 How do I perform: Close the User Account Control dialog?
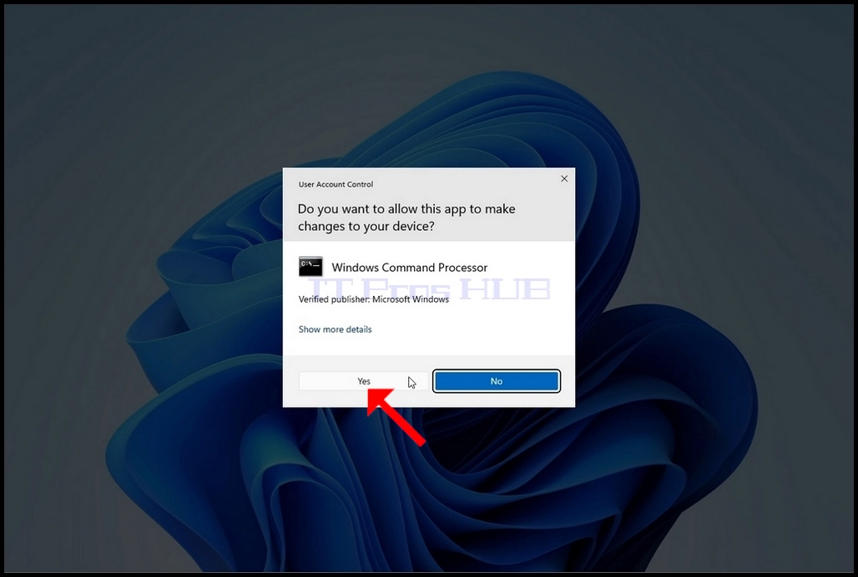click(564, 178)
